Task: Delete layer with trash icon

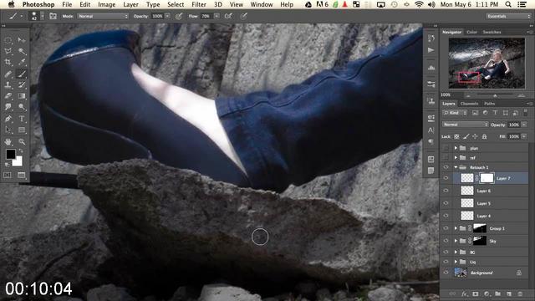Action: pyautogui.click(x=520, y=293)
